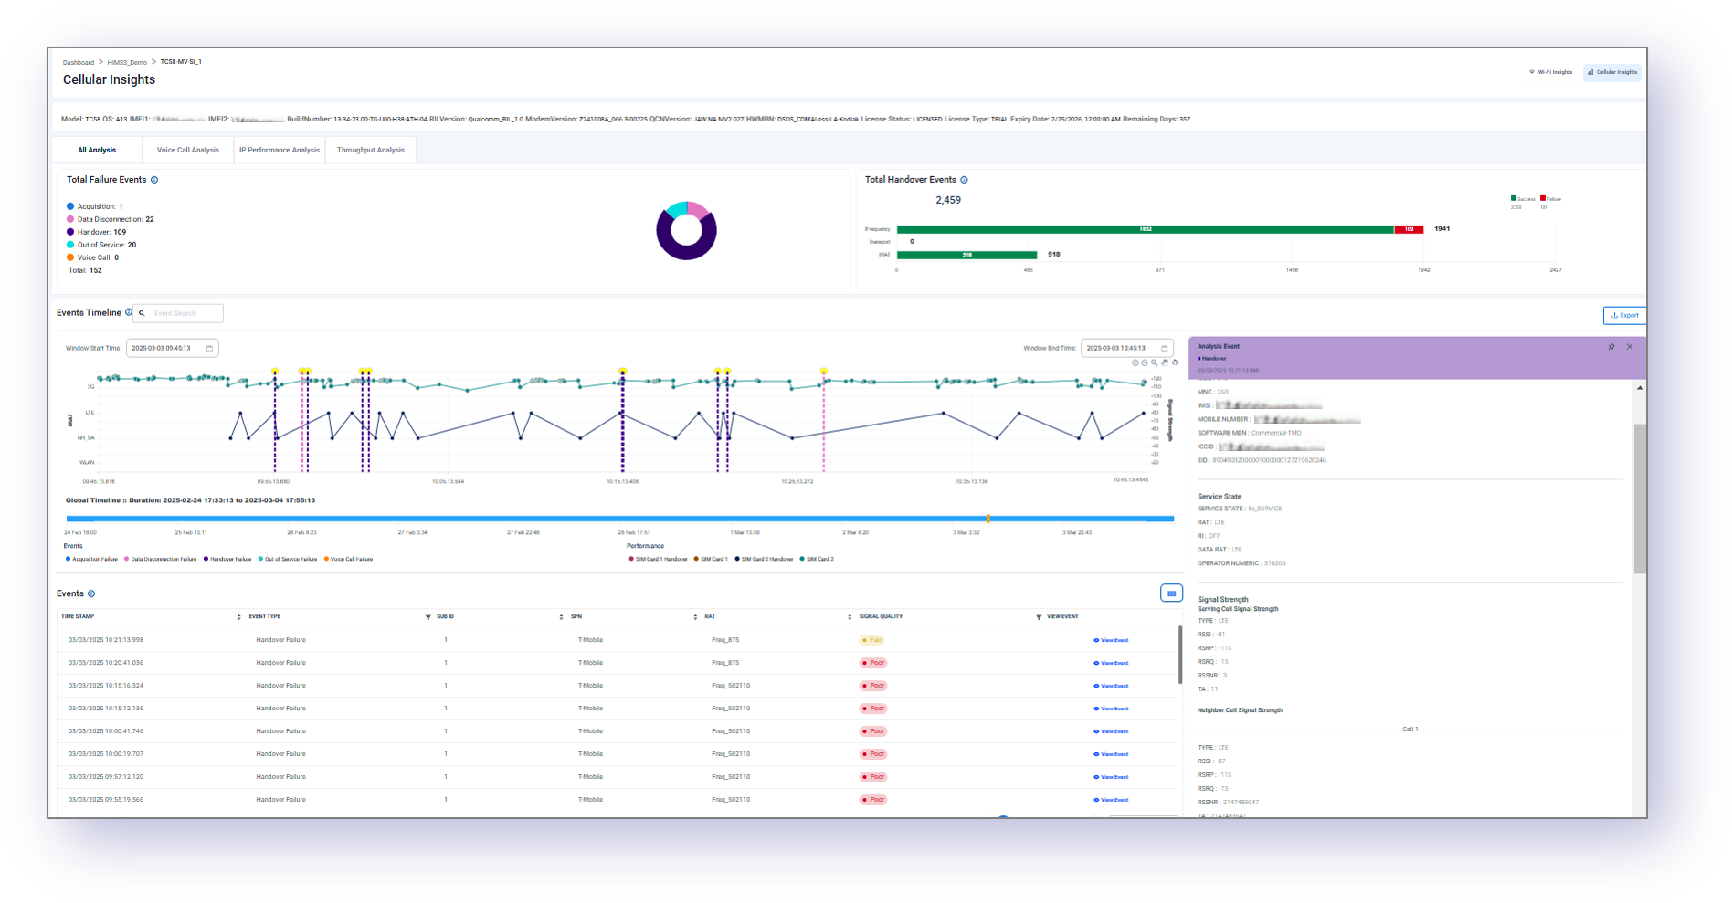
Task: Open info icon beside Total Handover Events
Action: click(964, 180)
